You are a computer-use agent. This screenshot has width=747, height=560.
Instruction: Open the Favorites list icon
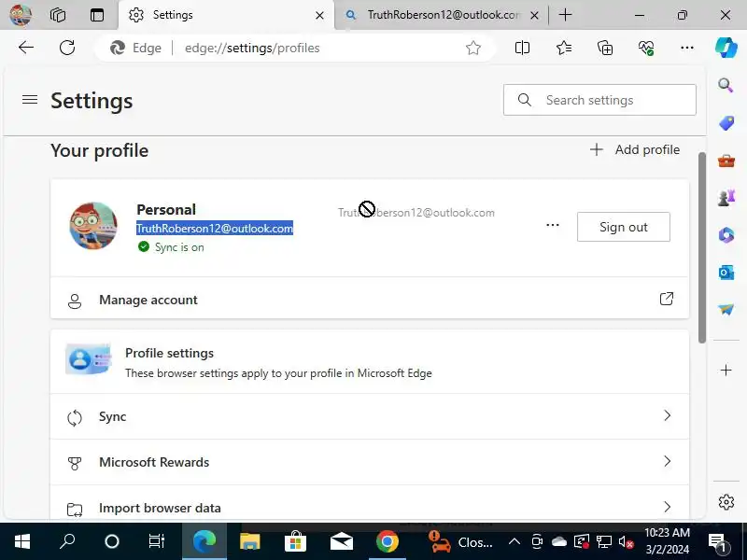tap(564, 48)
